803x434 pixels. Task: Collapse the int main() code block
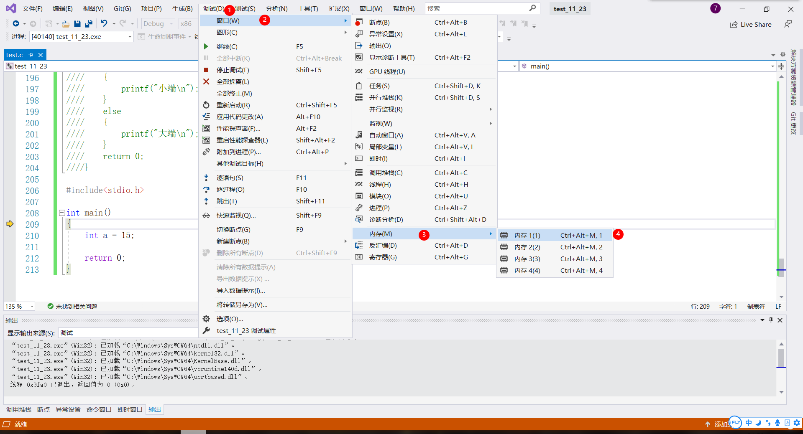click(62, 213)
